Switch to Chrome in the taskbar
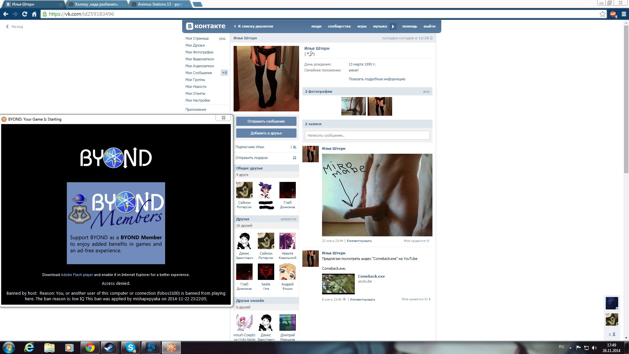The image size is (629, 354). pos(90,347)
